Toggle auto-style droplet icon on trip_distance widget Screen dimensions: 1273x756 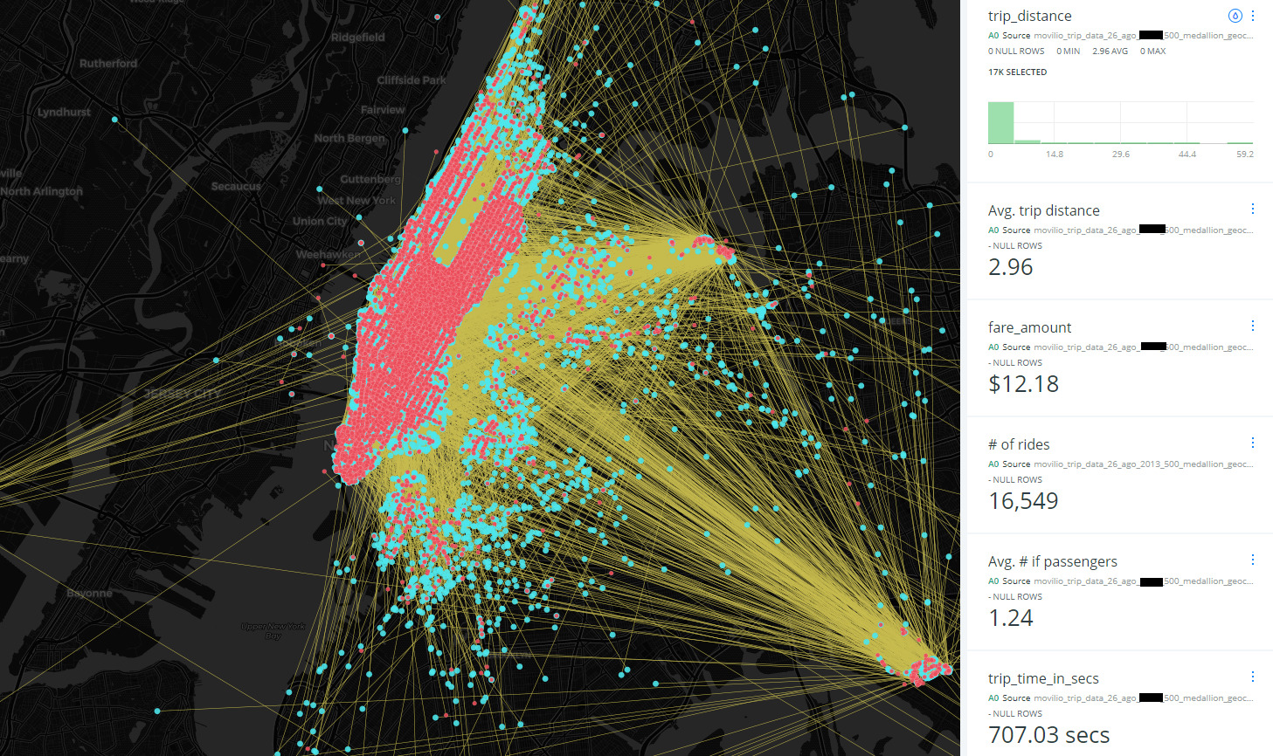pos(1235,16)
